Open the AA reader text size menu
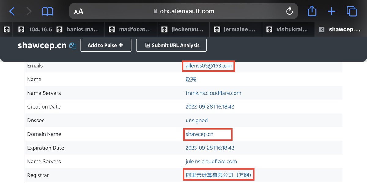 click(x=79, y=11)
